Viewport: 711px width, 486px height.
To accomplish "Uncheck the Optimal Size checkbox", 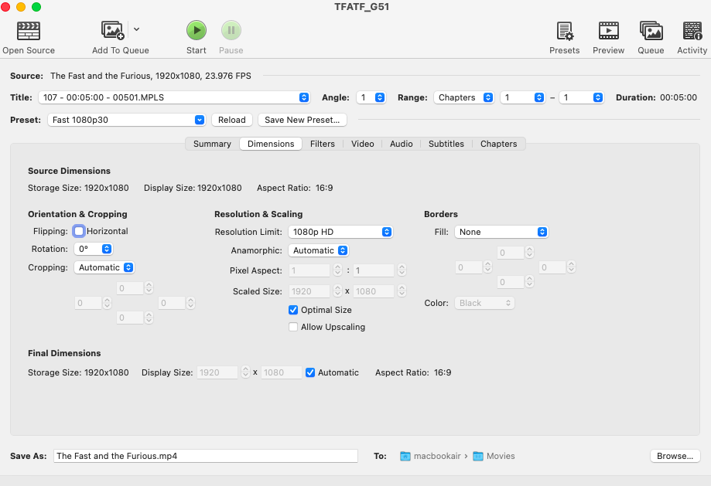I will point(293,310).
